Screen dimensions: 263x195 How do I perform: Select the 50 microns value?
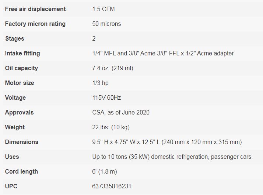106,24
